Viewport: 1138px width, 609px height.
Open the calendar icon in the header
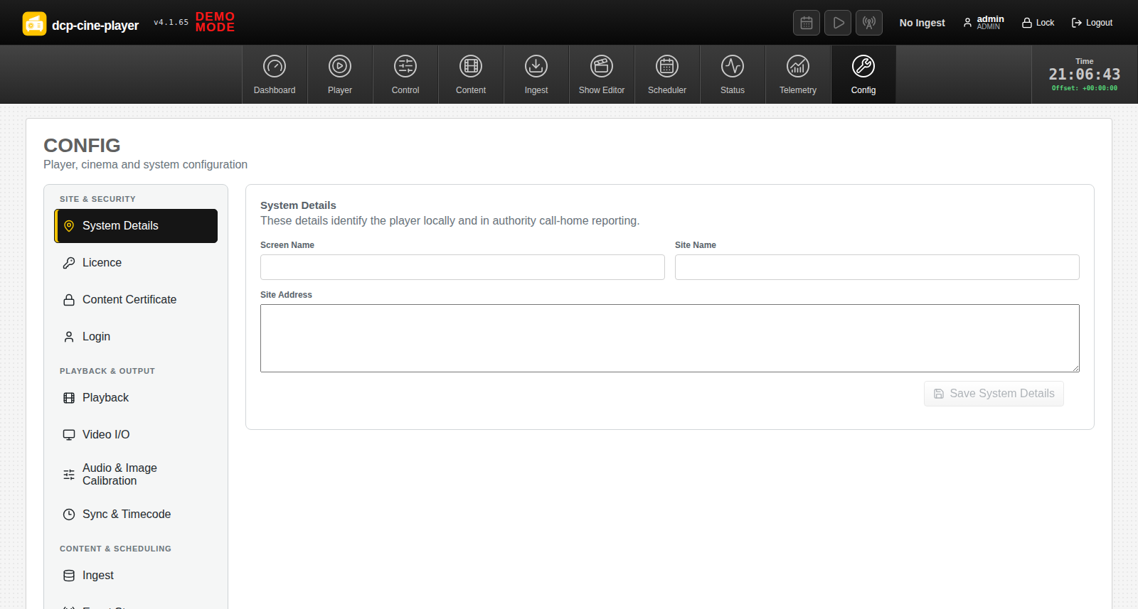(x=807, y=23)
